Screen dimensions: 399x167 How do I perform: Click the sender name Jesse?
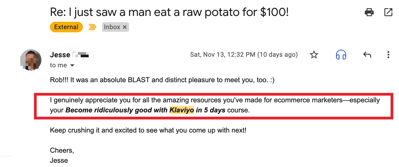point(60,55)
